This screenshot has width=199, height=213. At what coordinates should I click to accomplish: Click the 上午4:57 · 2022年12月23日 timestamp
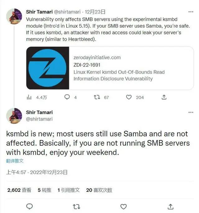(37, 172)
